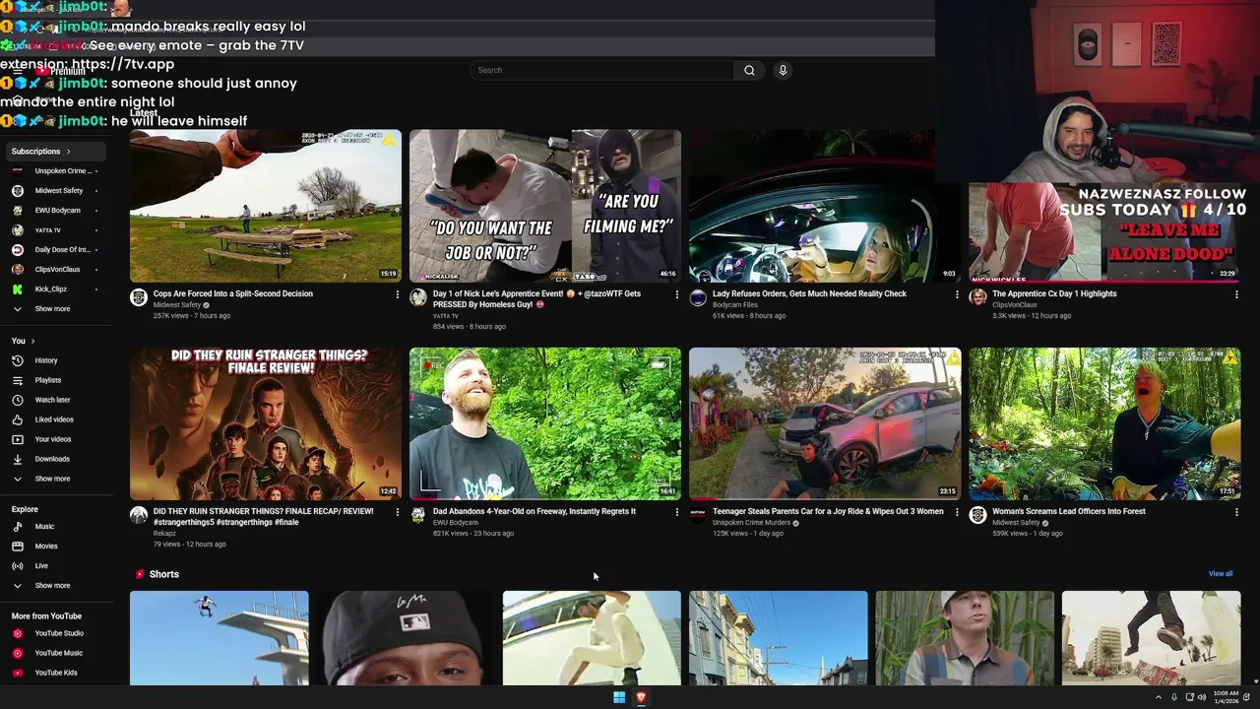
Task: Open the You section header
Action: point(23,341)
